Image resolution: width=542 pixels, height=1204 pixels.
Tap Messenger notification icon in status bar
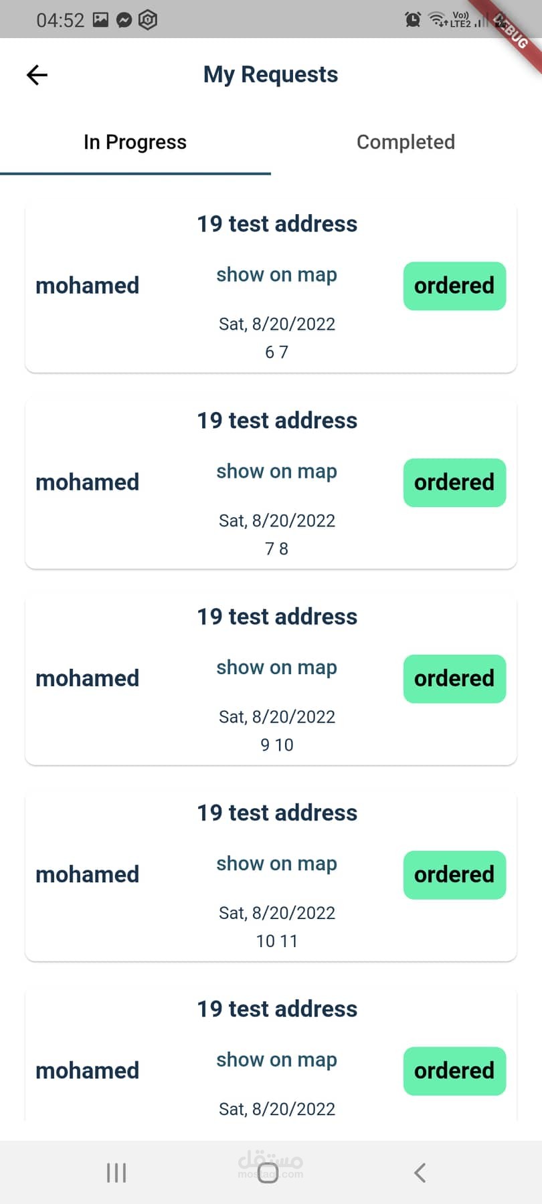coord(124,20)
